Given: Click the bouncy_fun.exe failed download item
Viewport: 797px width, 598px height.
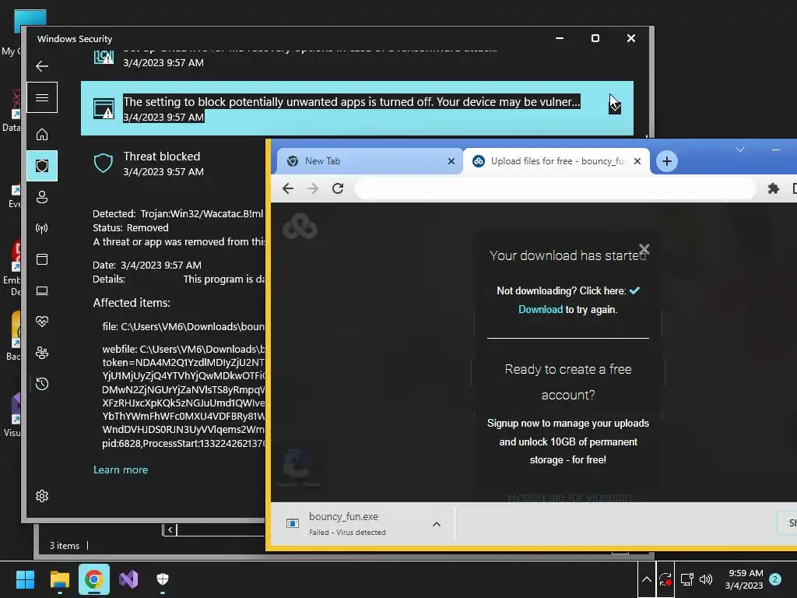Looking at the screenshot, I should 363,524.
